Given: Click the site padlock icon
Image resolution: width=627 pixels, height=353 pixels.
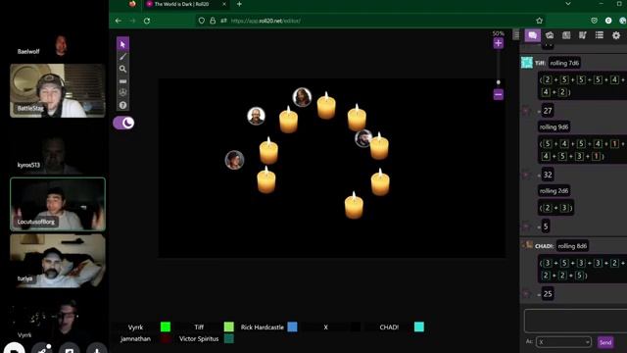Looking at the screenshot, I should click(213, 21).
